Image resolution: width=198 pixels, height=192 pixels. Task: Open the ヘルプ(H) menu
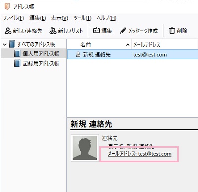tap(106, 18)
